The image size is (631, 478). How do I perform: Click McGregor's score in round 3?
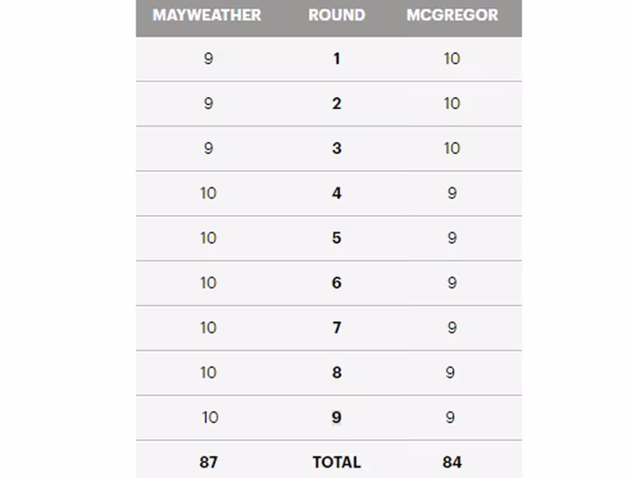(x=452, y=148)
